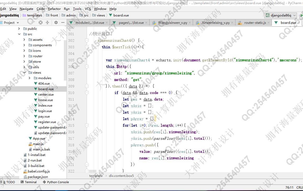Click views in the breadcrumb bar
Viewport: 303px width, 191px height.
pyautogui.click(x=101, y=15)
